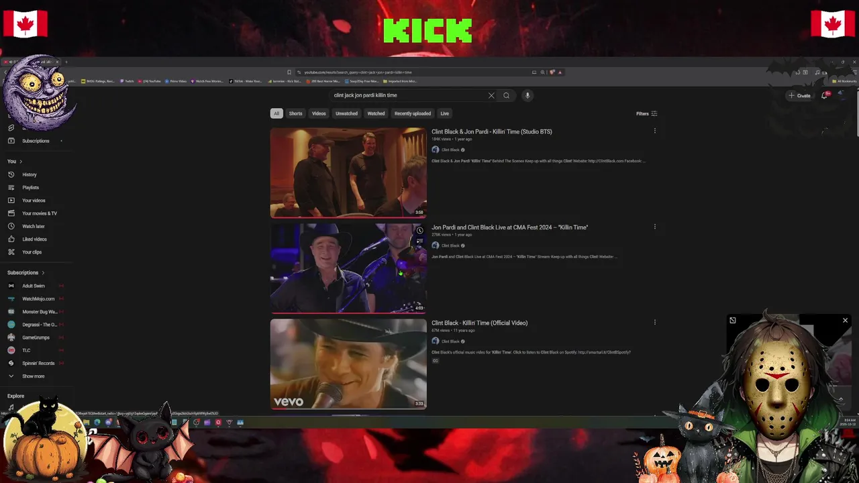
Task: Open All Bookmarks folder
Action: [x=844, y=81]
